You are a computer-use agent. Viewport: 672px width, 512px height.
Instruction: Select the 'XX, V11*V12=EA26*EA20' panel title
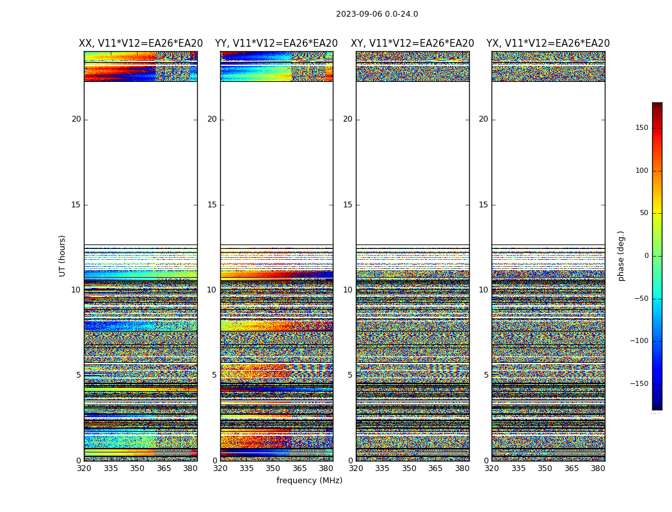tap(141, 44)
